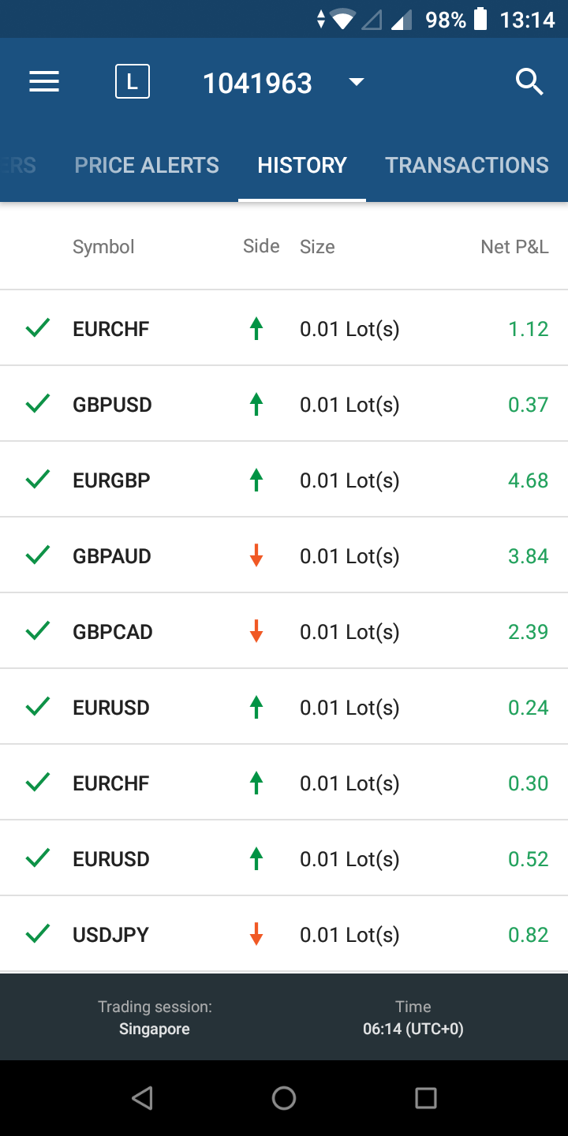Open the EURUSD trade with 0.52 profit

[284, 859]
